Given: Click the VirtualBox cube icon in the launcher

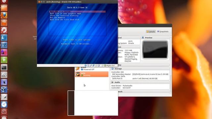Looking at the screenshot, I should (x=4, y=90).
